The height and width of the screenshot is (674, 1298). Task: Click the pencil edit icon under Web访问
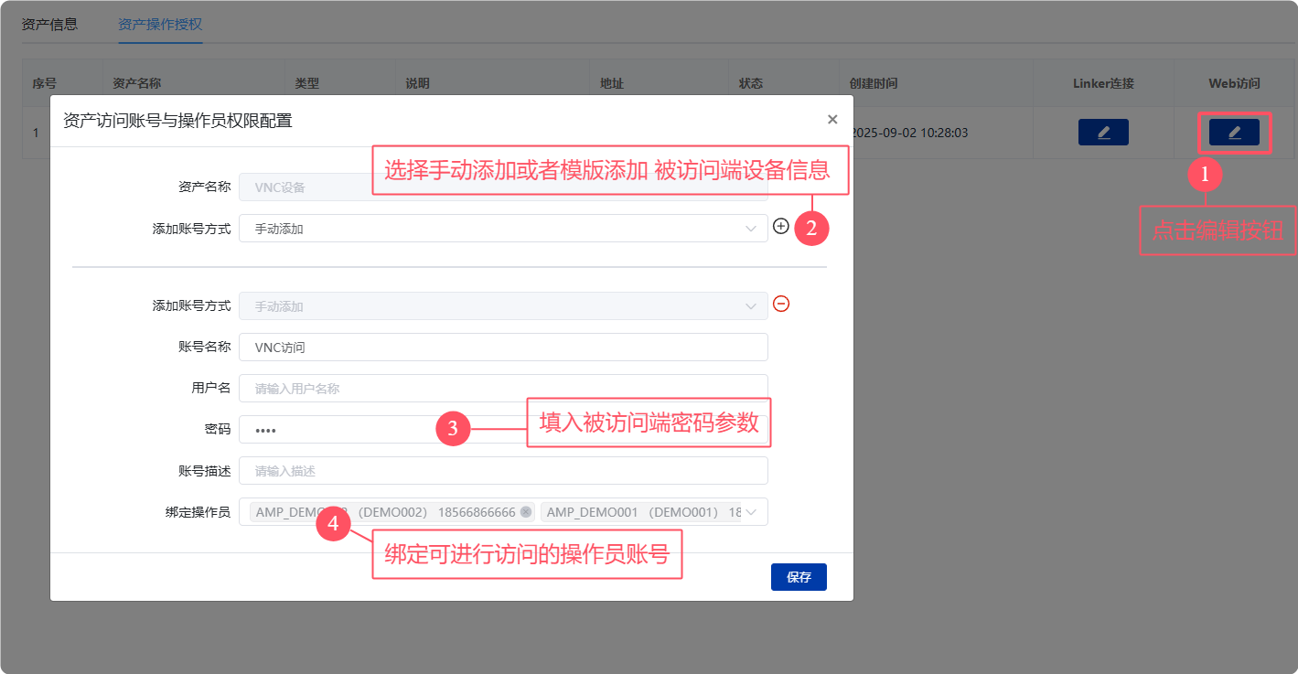click(x=1234, y=133)
